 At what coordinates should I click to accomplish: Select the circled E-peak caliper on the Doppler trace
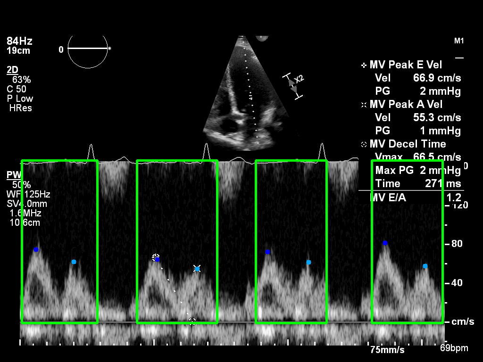[x=156, y=257]
